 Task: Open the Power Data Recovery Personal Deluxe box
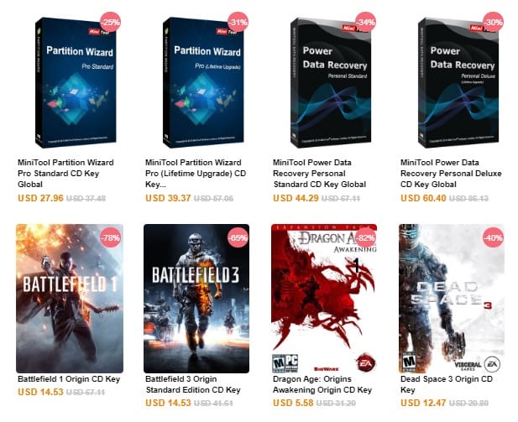coord(458,82)
